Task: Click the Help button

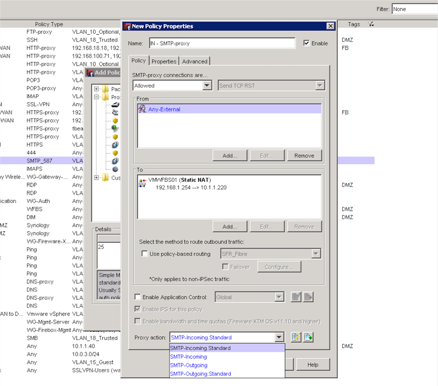Action: (312, 365)
